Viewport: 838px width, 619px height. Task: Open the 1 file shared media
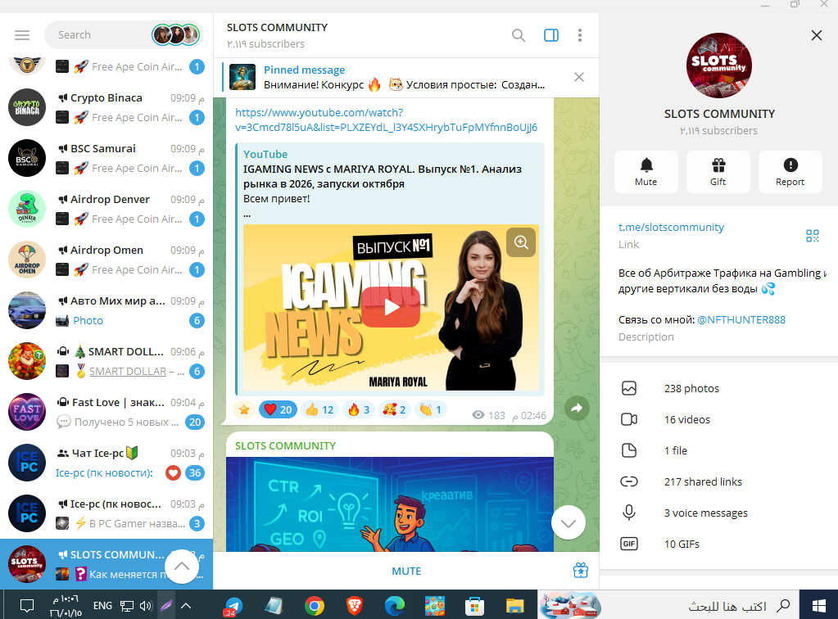(x=719, y=451)
